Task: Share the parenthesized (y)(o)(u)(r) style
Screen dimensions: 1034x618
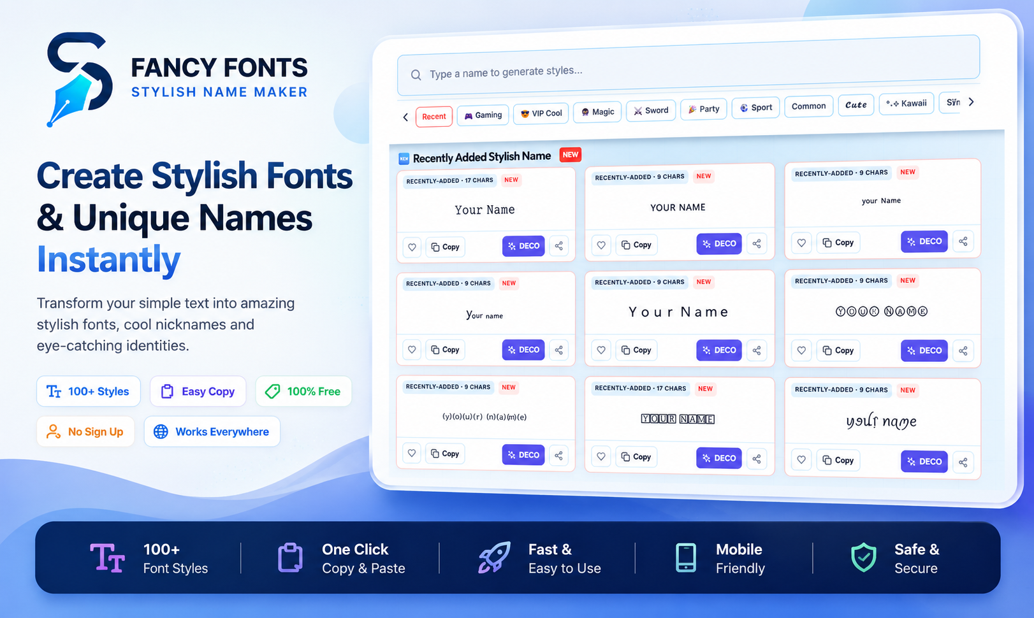Action: pyautogui.click(x=558, y=455)
